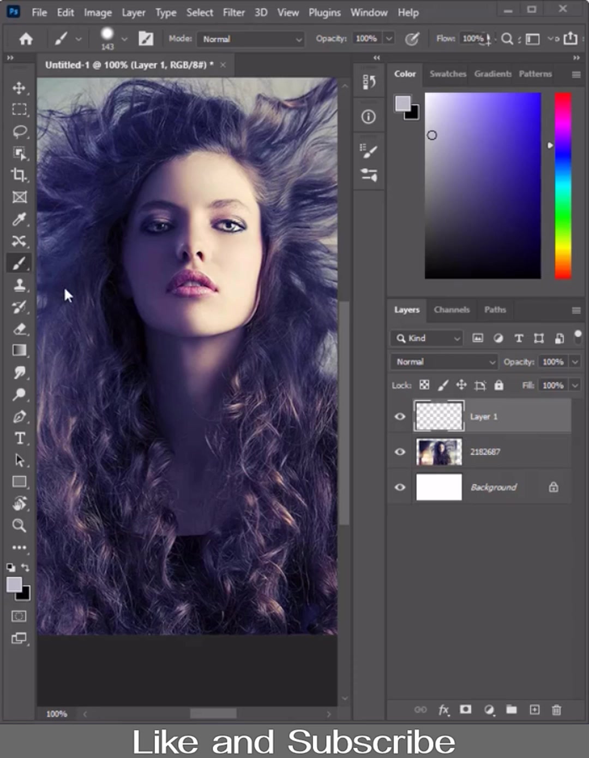Switch to the Channels tab
Image resolution: width=589 pixels, height=758 pixels.
[452, 310]
